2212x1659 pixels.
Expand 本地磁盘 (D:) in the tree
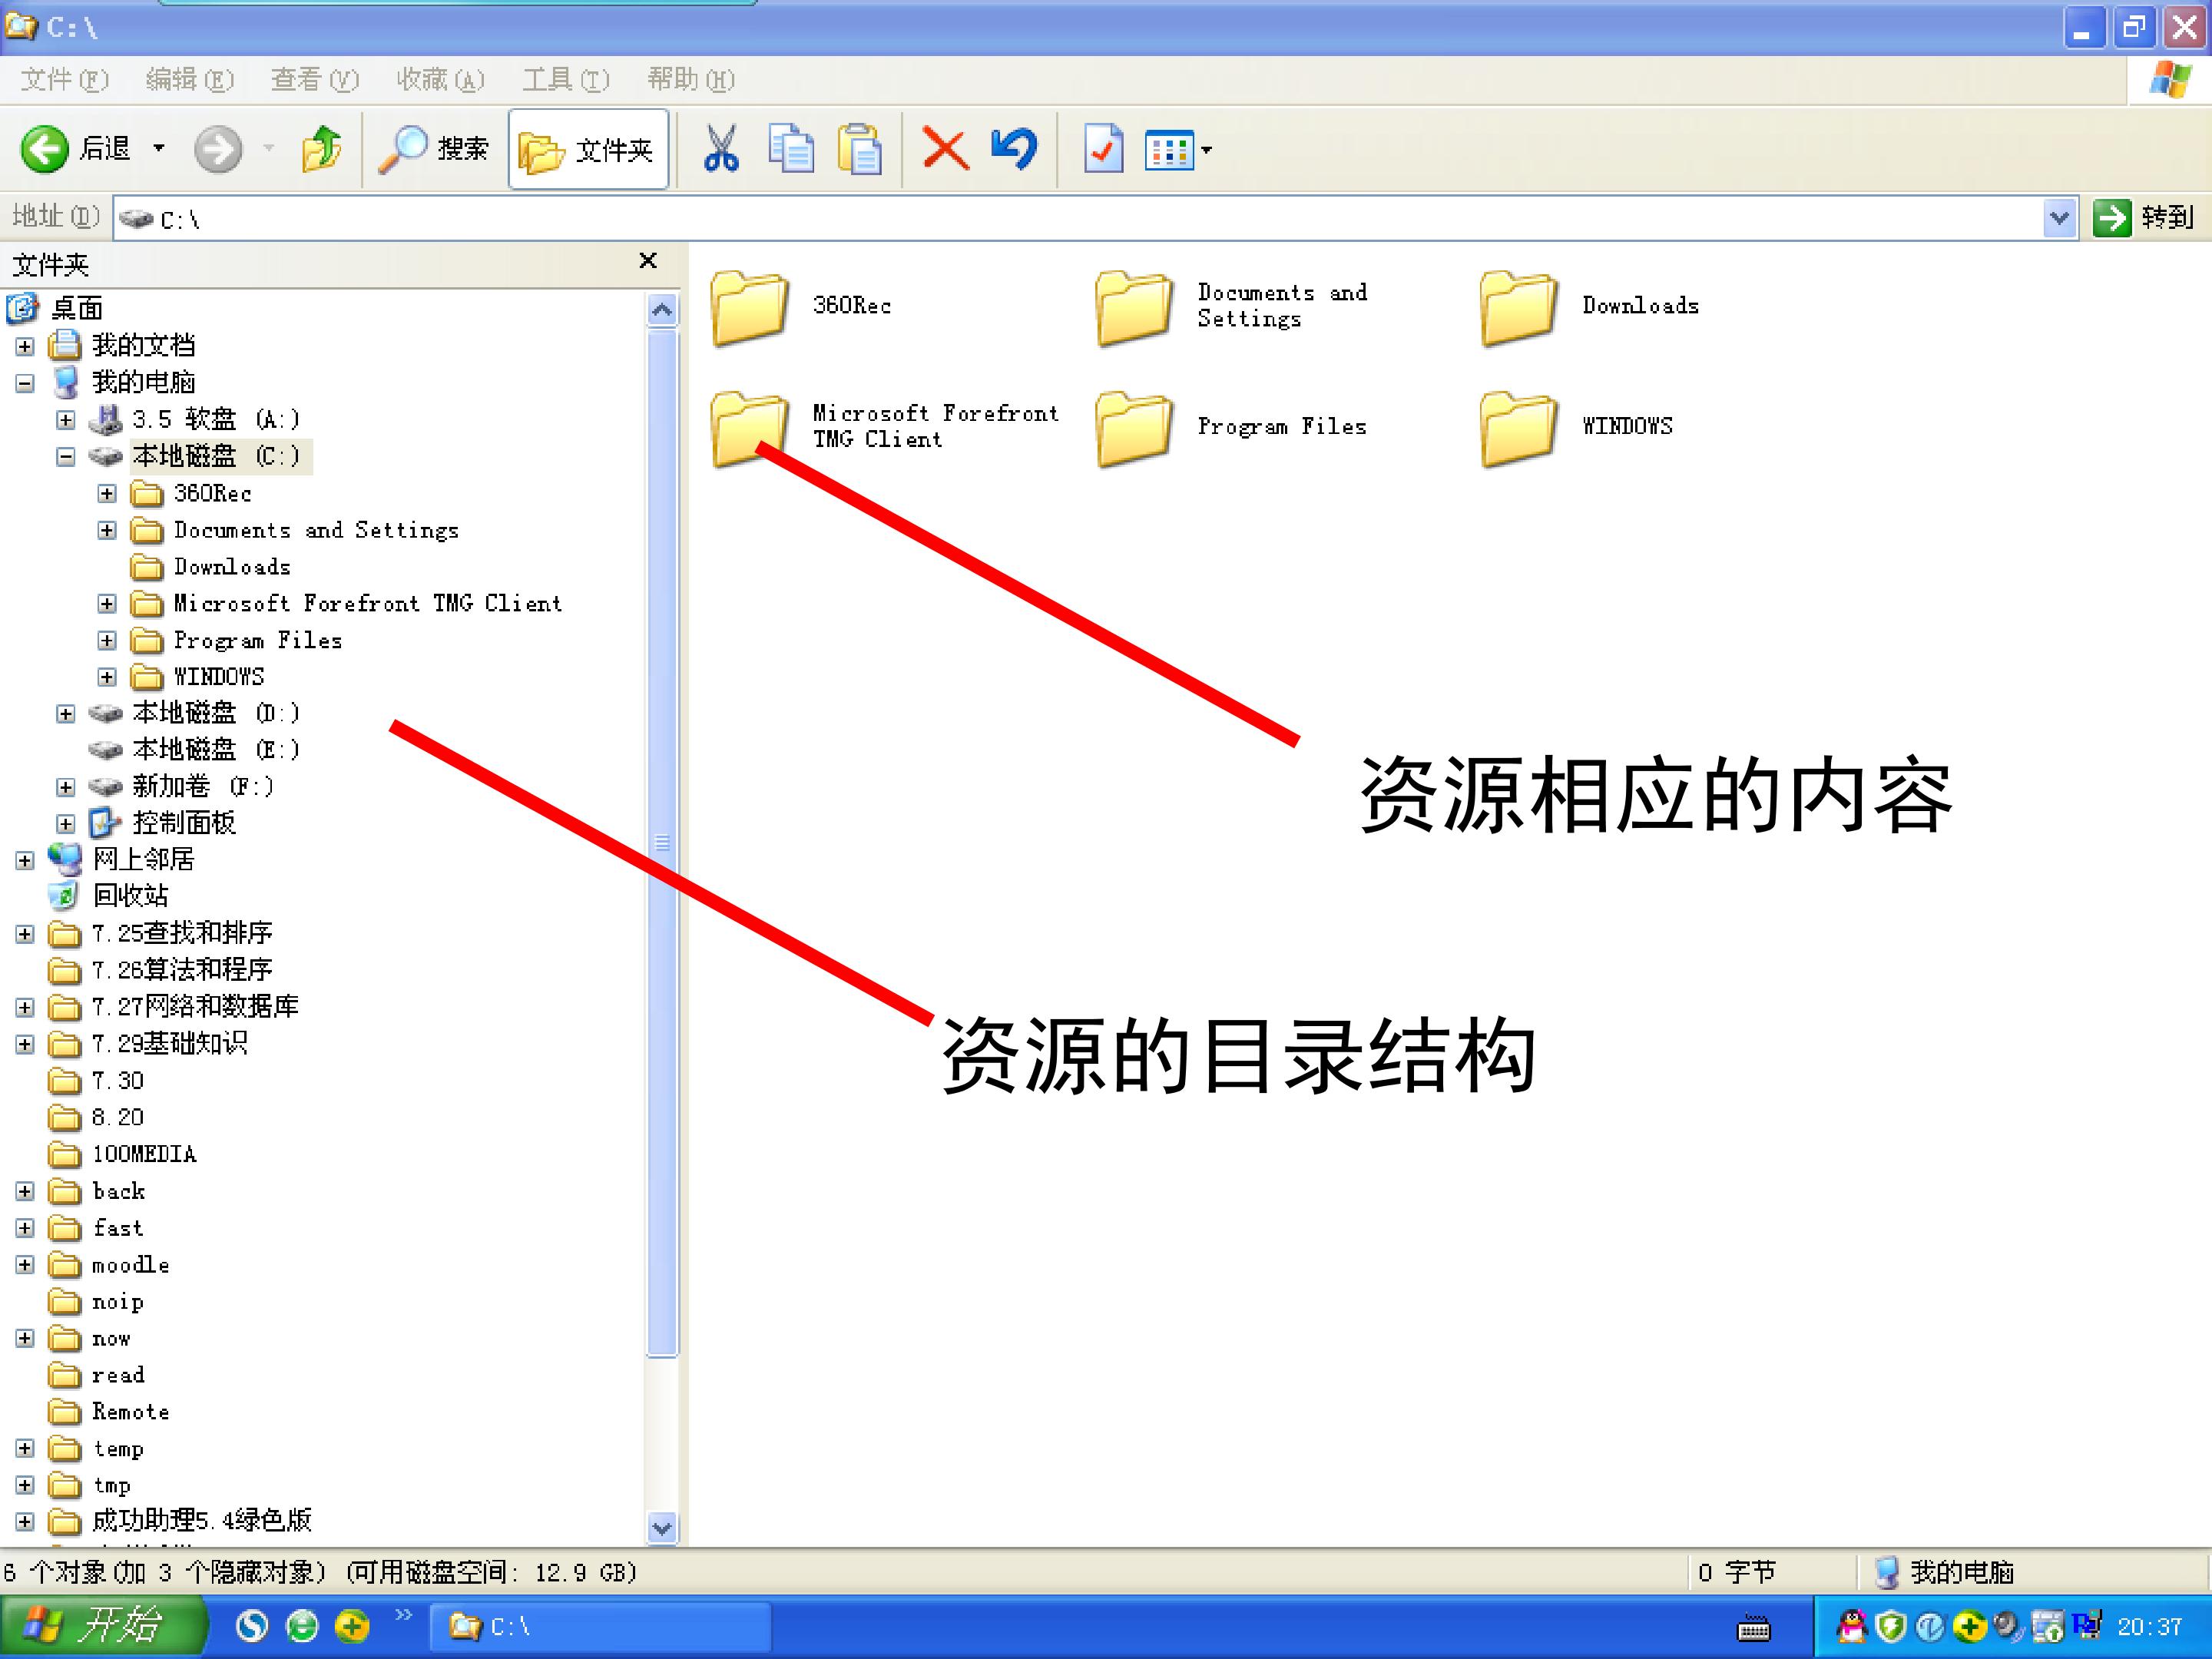pyautogui.click(x=66, y=714)
